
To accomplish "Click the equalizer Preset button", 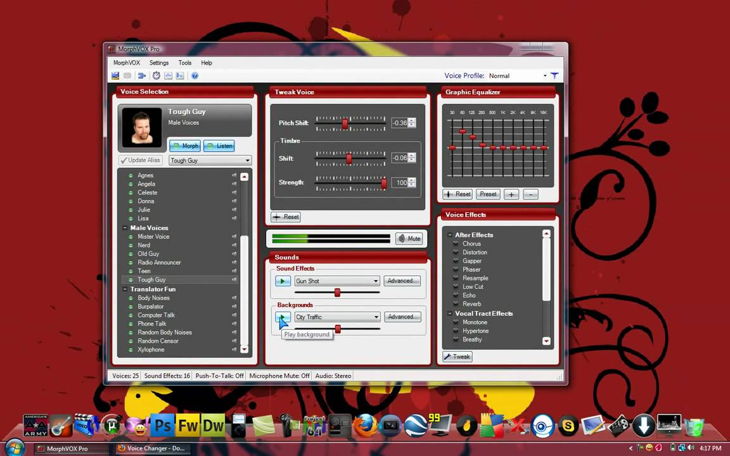I will tap(488, 194).
